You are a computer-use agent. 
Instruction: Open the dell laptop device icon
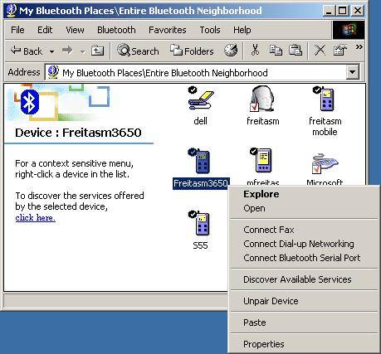click(201, 99)
